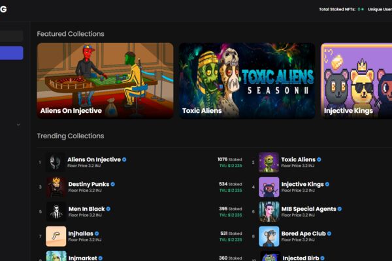The height and width of the screenshot is (261, 392).
Task: Open Men In Black collection name
Action: (x=86, y=209)
